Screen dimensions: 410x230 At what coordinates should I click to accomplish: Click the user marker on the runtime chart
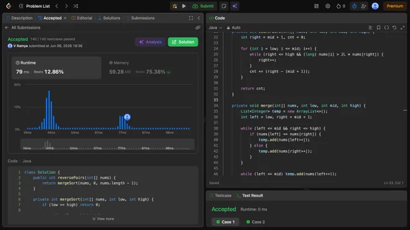pos(127,117)
